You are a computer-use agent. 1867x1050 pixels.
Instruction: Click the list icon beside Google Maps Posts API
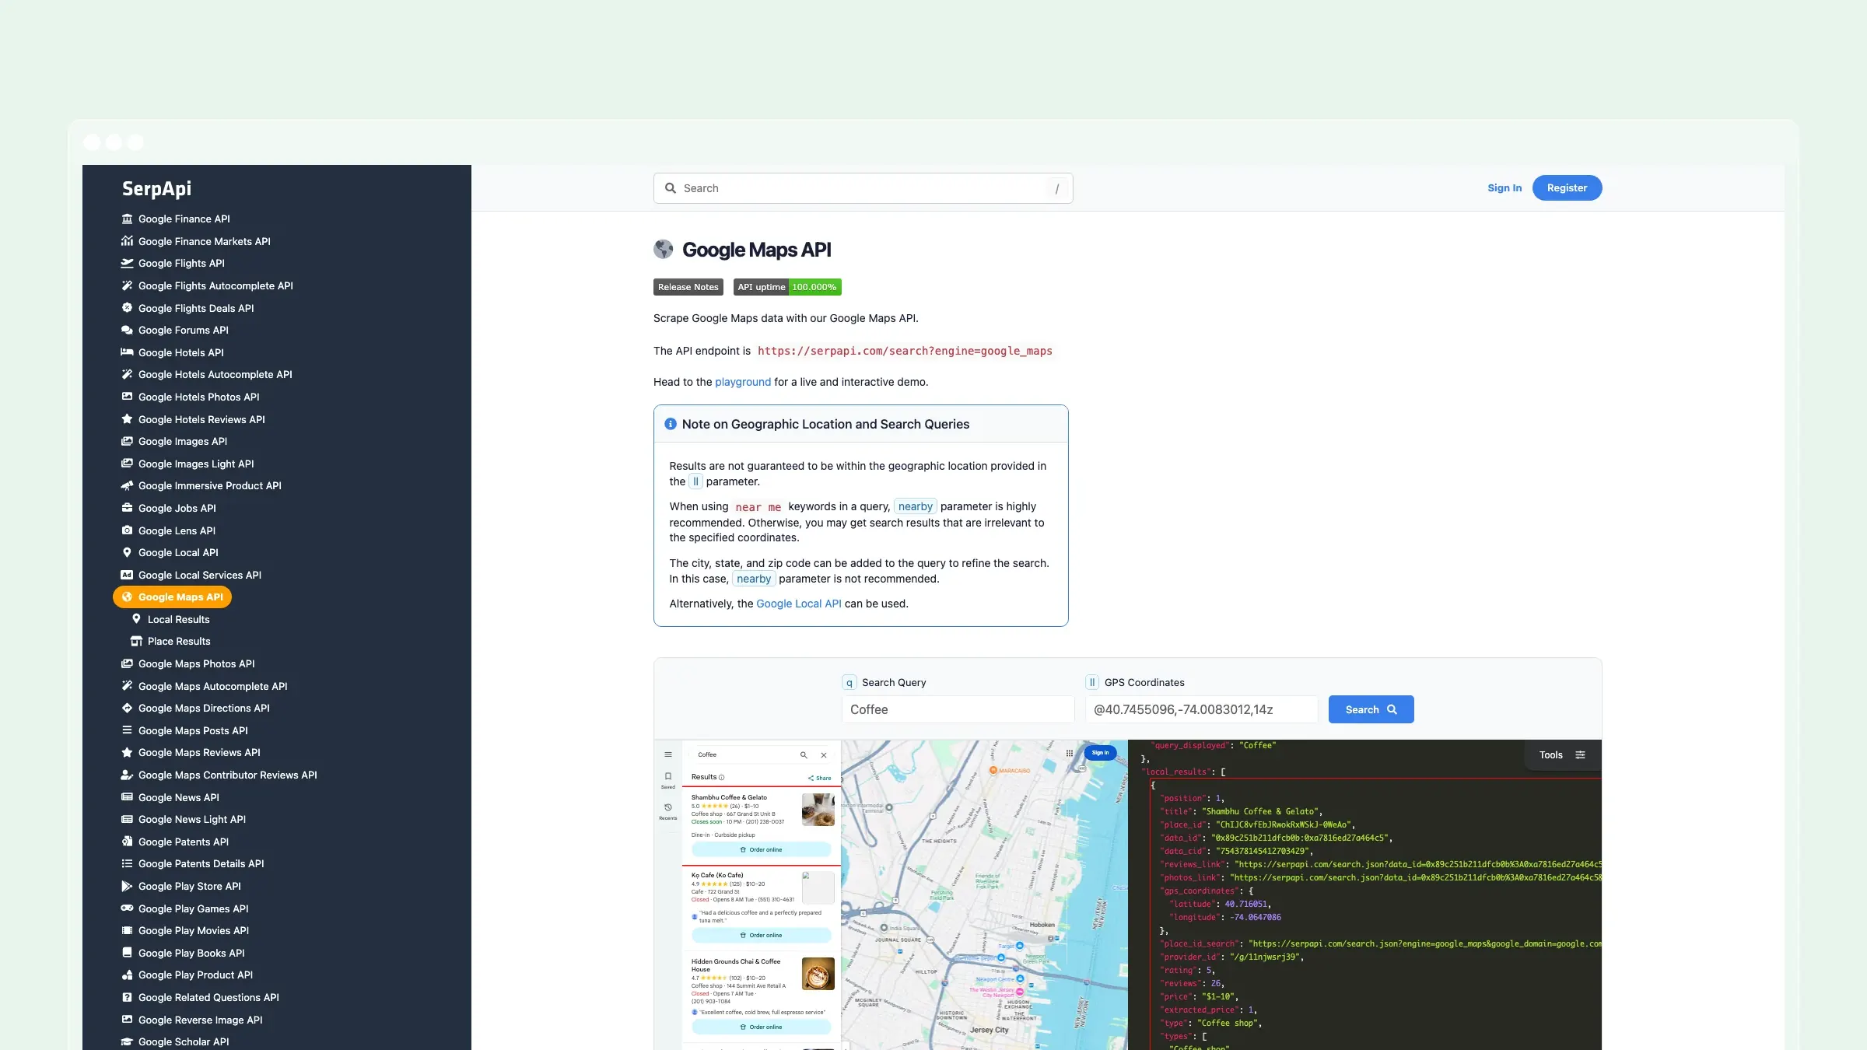[127, 730]
